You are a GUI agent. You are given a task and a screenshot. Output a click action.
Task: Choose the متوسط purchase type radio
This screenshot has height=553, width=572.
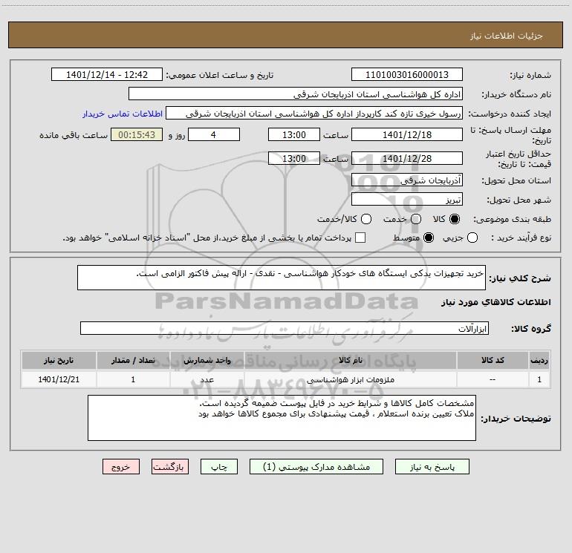pos(429,238)
